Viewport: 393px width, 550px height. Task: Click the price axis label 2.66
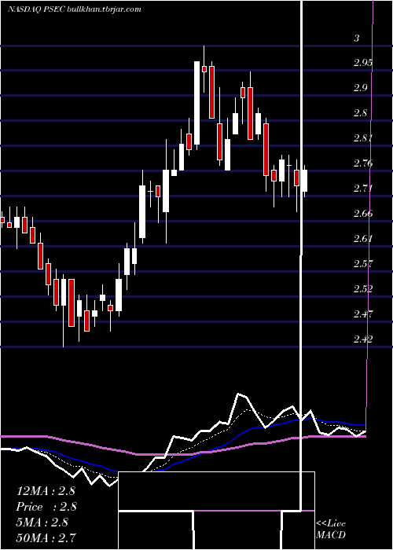coord(363,214)
